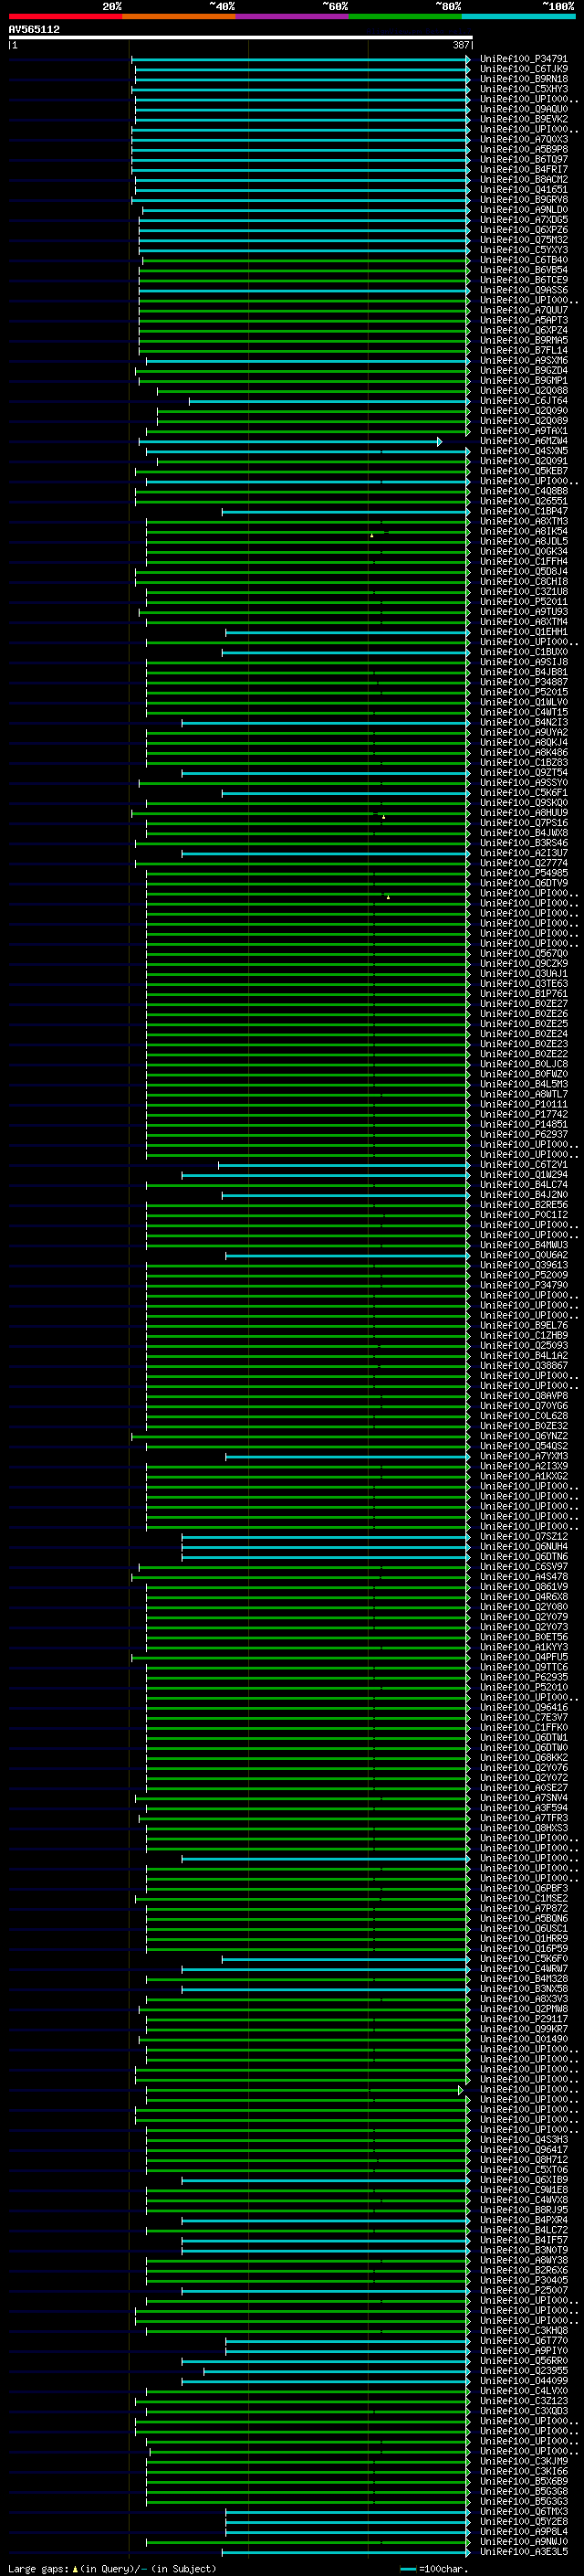
Task: Select hit label UniRef100_P34790
Action: click(524, 1285)
